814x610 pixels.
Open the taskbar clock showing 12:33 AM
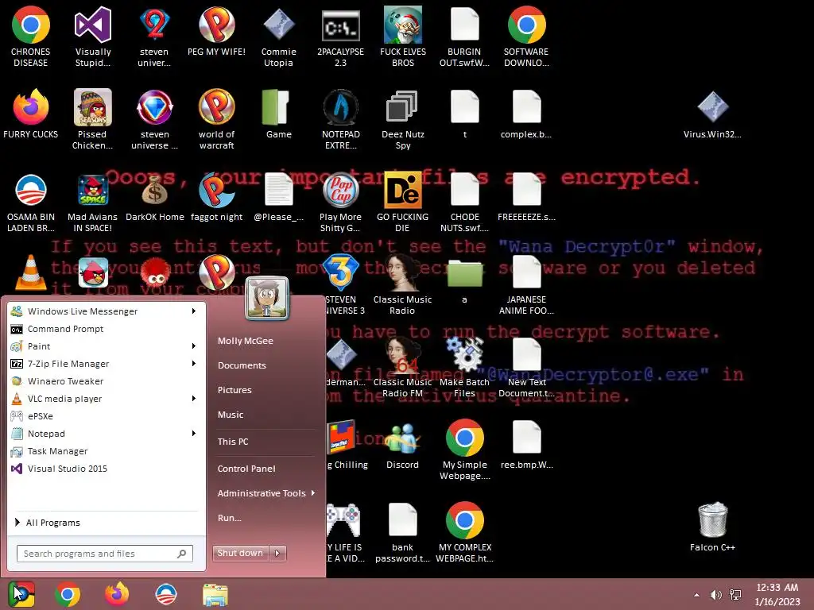[777, 594]
